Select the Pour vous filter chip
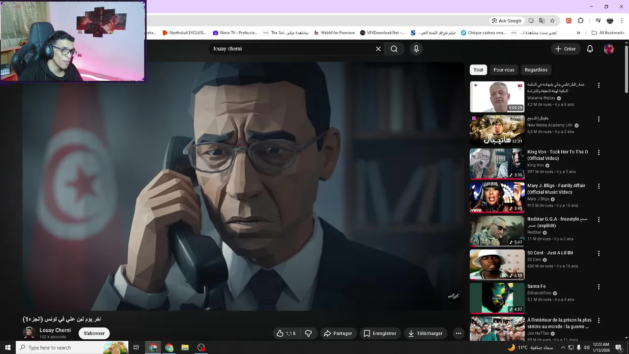The image size is (629, 354). tap(504, 70)
